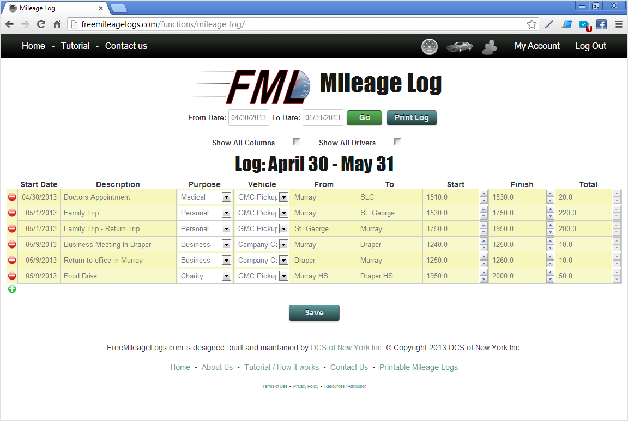The width and height of the screenshot is (628, 421).
Task: Open the Tutorial navigation item
Action: tap(75, 46)
